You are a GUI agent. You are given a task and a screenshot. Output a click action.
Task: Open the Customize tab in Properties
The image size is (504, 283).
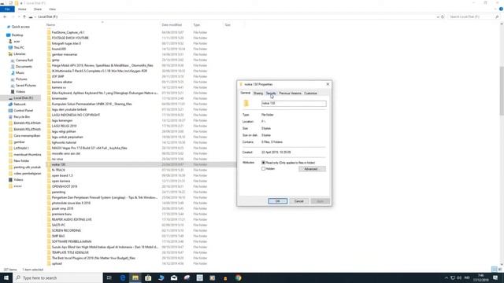click(x=310, y=94)
